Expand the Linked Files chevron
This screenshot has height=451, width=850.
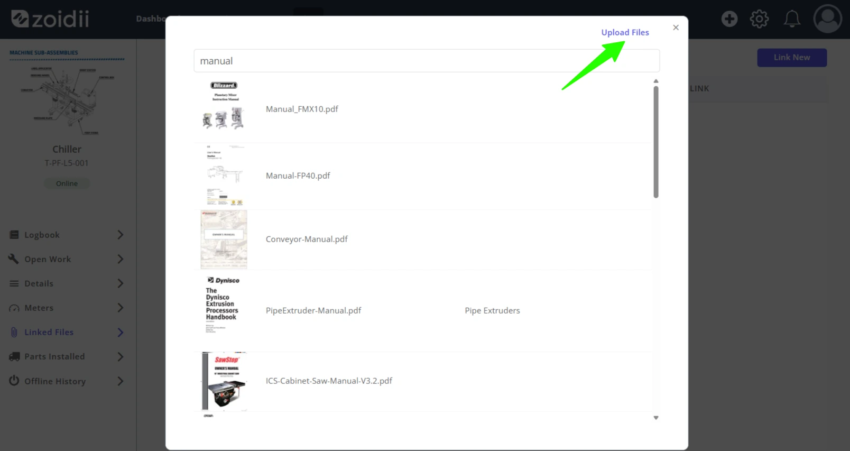pyautogui.click(x=121, y=332)
